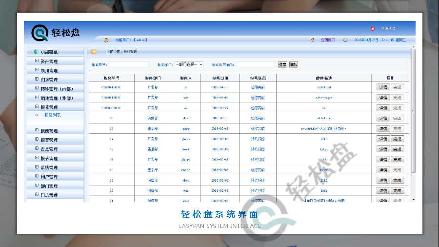Click the 报修单号 input field
Image resolution: width=439 pixels, height=247 pixels.
(129, 65)
